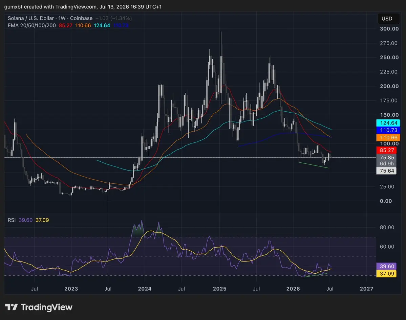This screenshot has width=406, height=320.
Task: Click the TradingView wordmark link
Action: pos(47,307)
